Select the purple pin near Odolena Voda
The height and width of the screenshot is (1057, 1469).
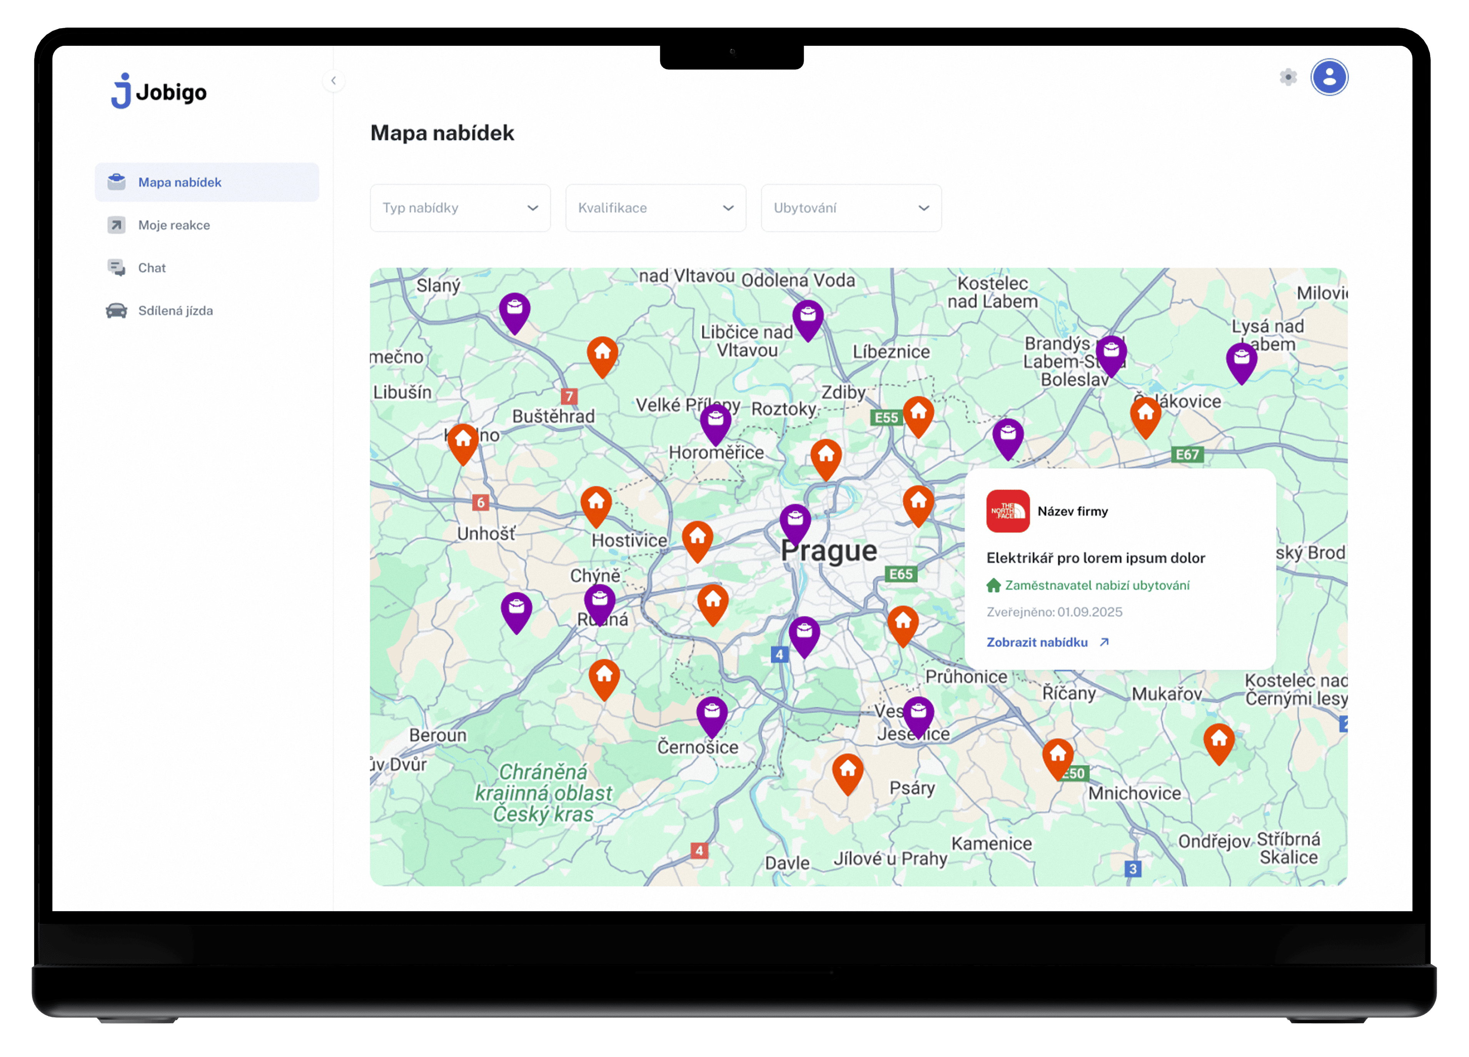tap(808, 320)
